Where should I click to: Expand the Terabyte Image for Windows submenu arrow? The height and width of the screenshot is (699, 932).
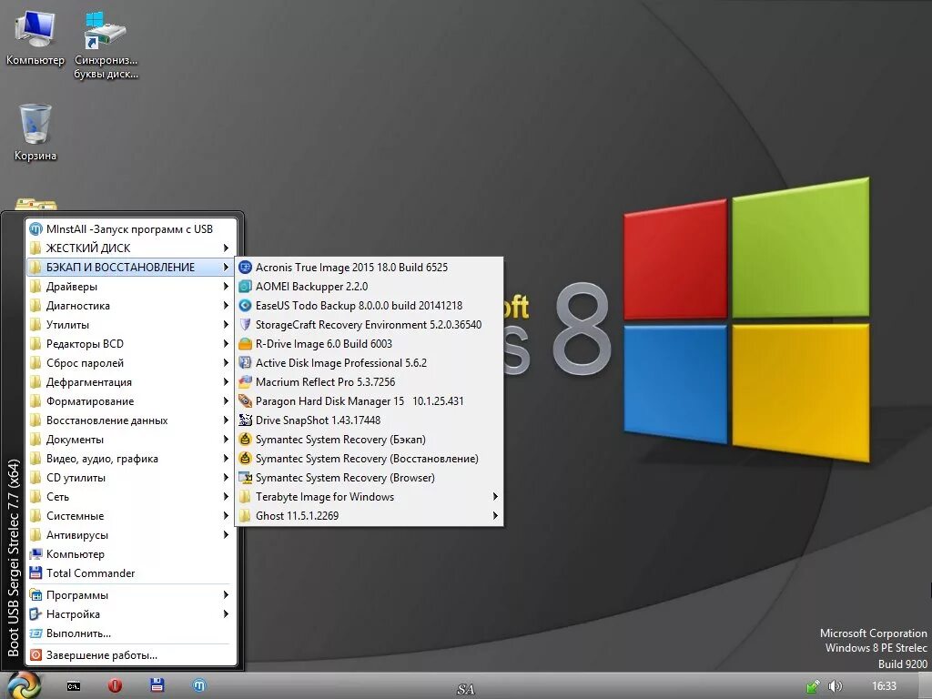point(495,496)
